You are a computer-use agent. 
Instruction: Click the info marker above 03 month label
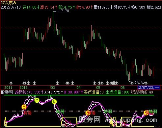tap(57, 83)
